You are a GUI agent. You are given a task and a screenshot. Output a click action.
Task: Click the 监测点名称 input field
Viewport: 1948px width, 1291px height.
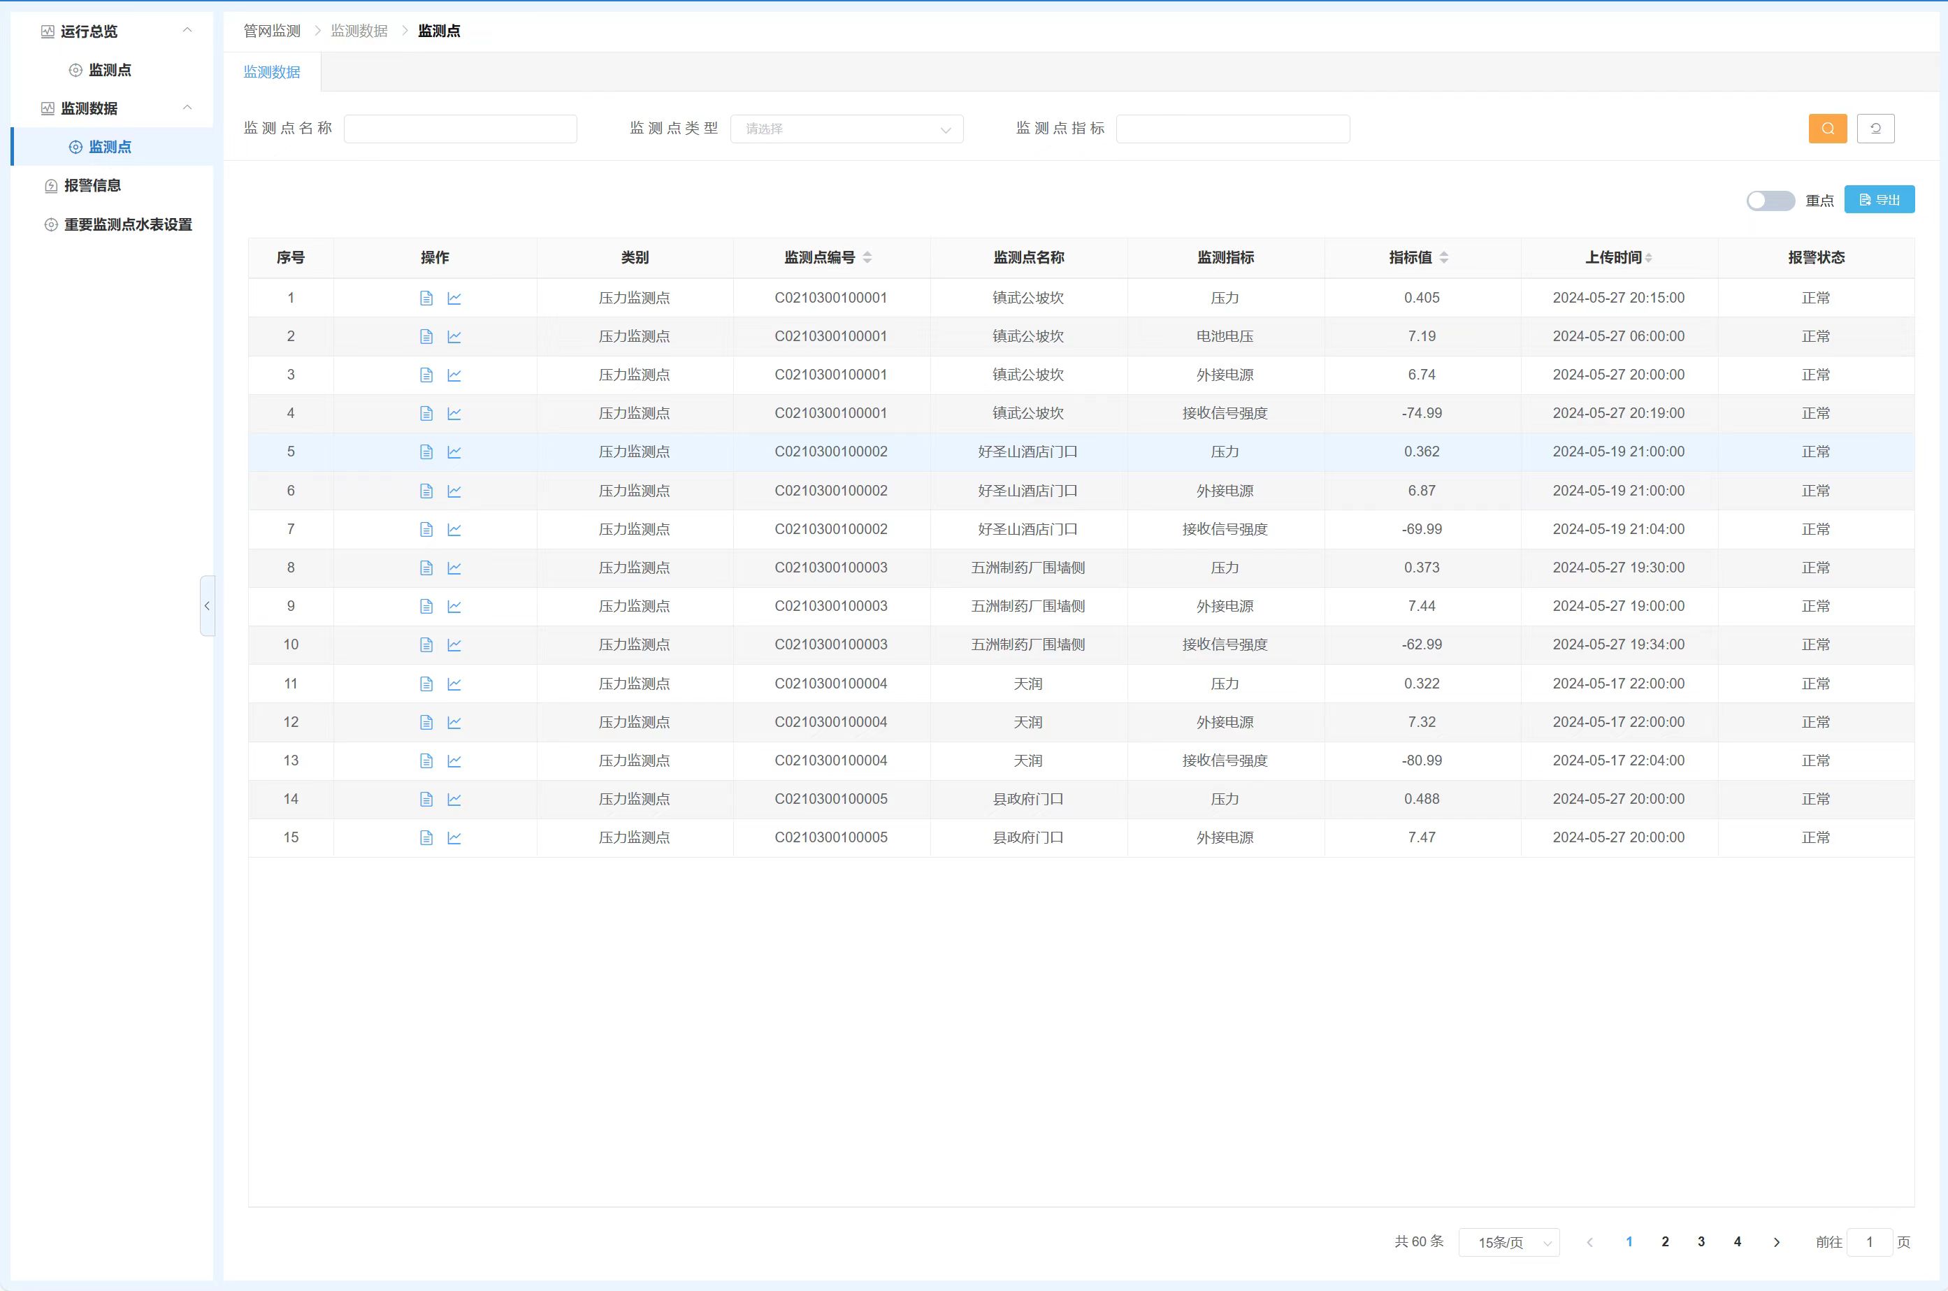pos(460,129)
